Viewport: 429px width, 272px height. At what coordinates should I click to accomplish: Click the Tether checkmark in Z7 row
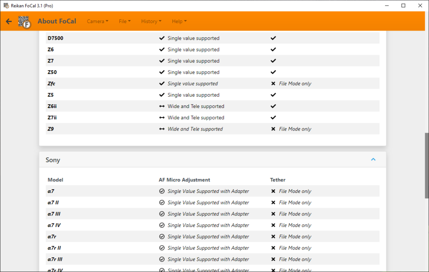(273, 61)
